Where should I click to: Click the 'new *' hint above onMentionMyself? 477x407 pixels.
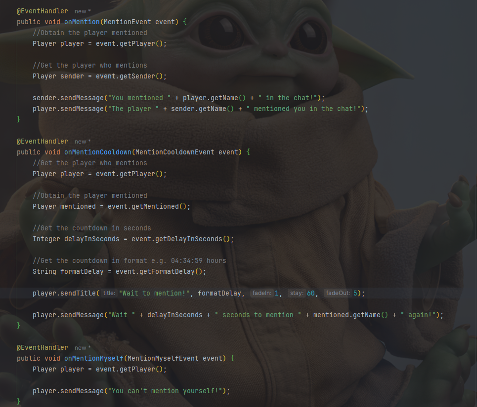pos(83,348)
